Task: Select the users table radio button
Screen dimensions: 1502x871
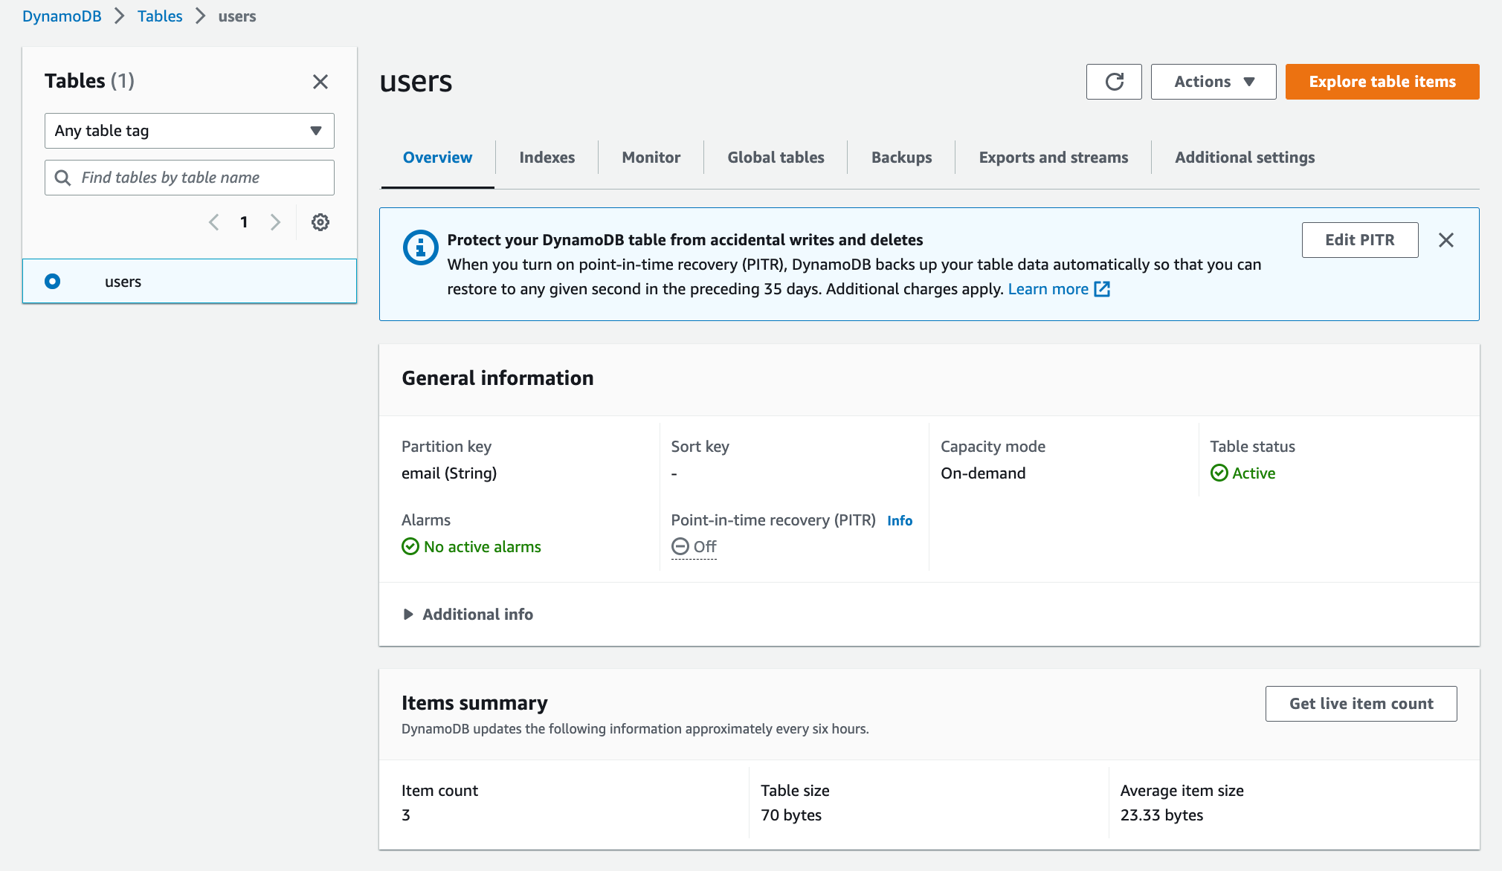Action: click(x=53, y=280)
